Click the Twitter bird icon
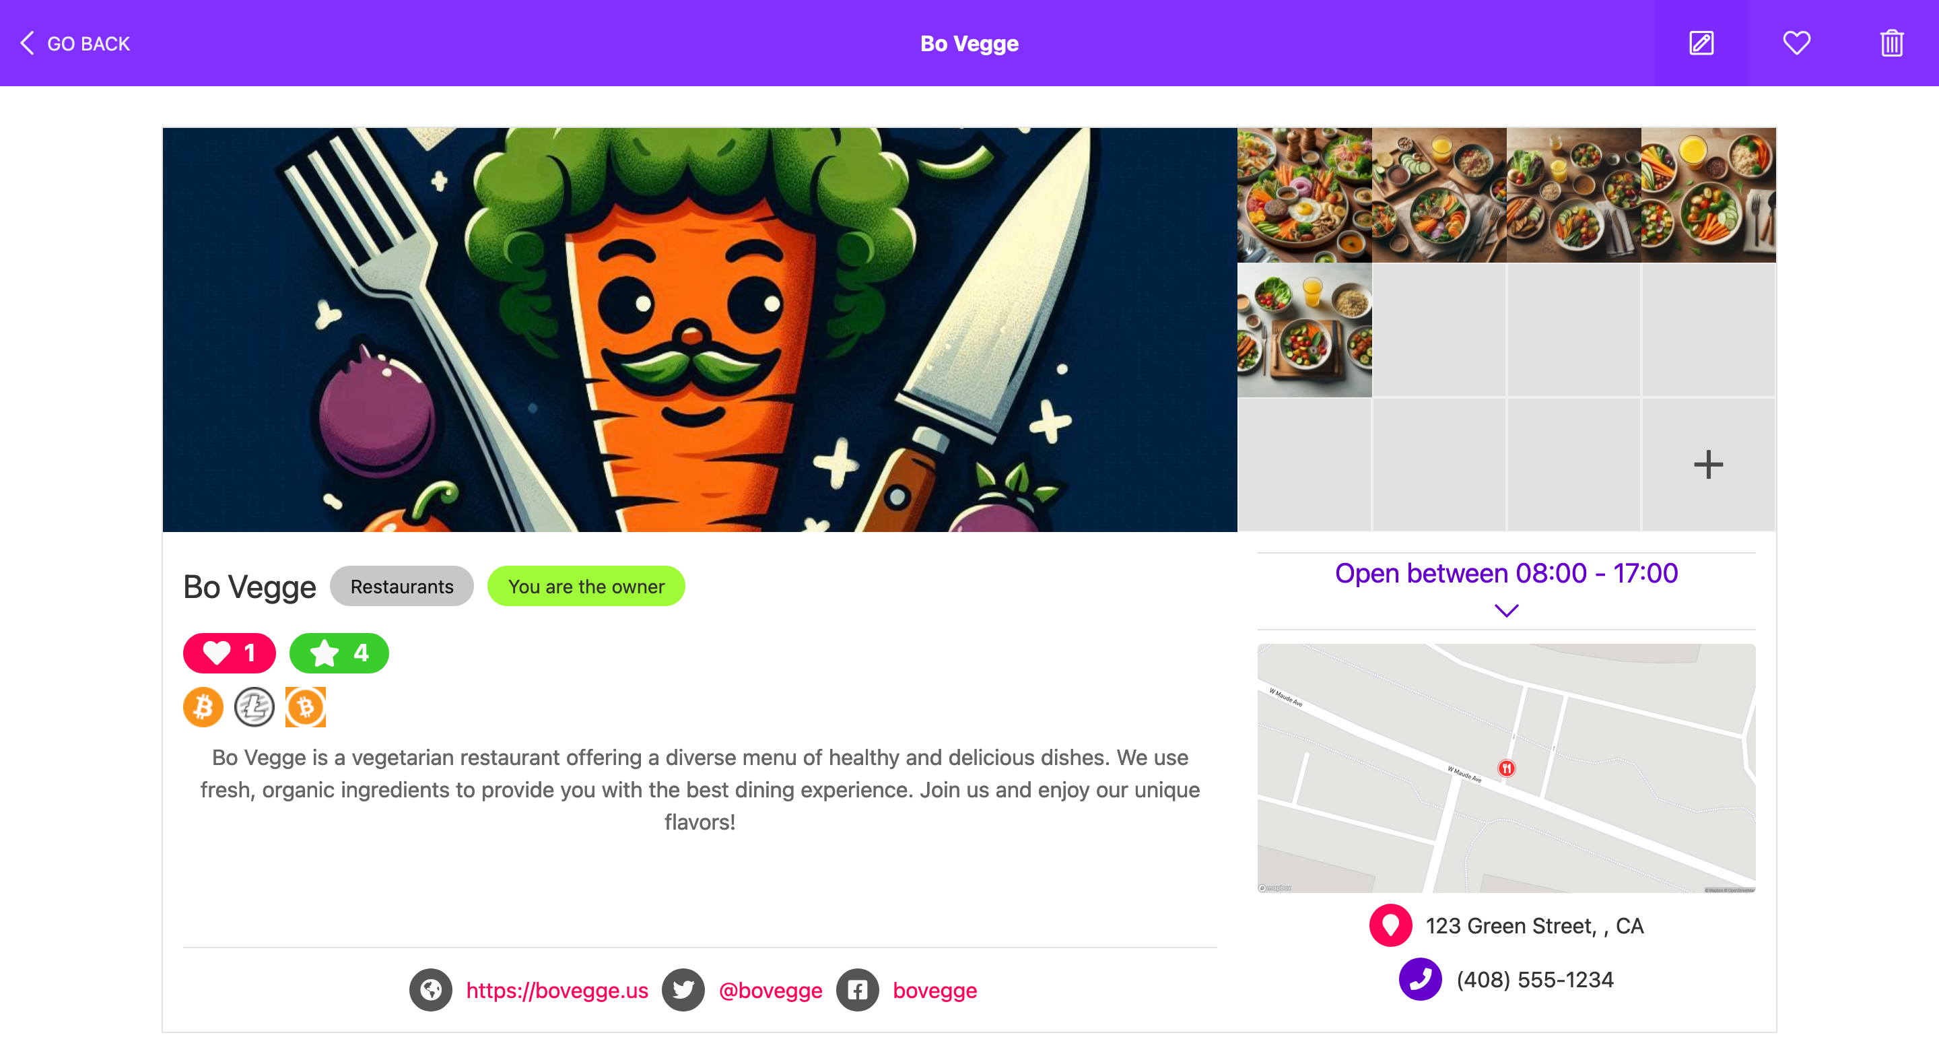Viewport: 1939px width, 1060px height. (683, 989)
